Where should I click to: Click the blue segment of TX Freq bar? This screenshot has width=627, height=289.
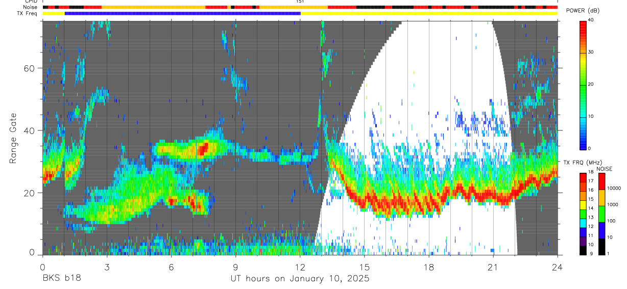[182, 13]
